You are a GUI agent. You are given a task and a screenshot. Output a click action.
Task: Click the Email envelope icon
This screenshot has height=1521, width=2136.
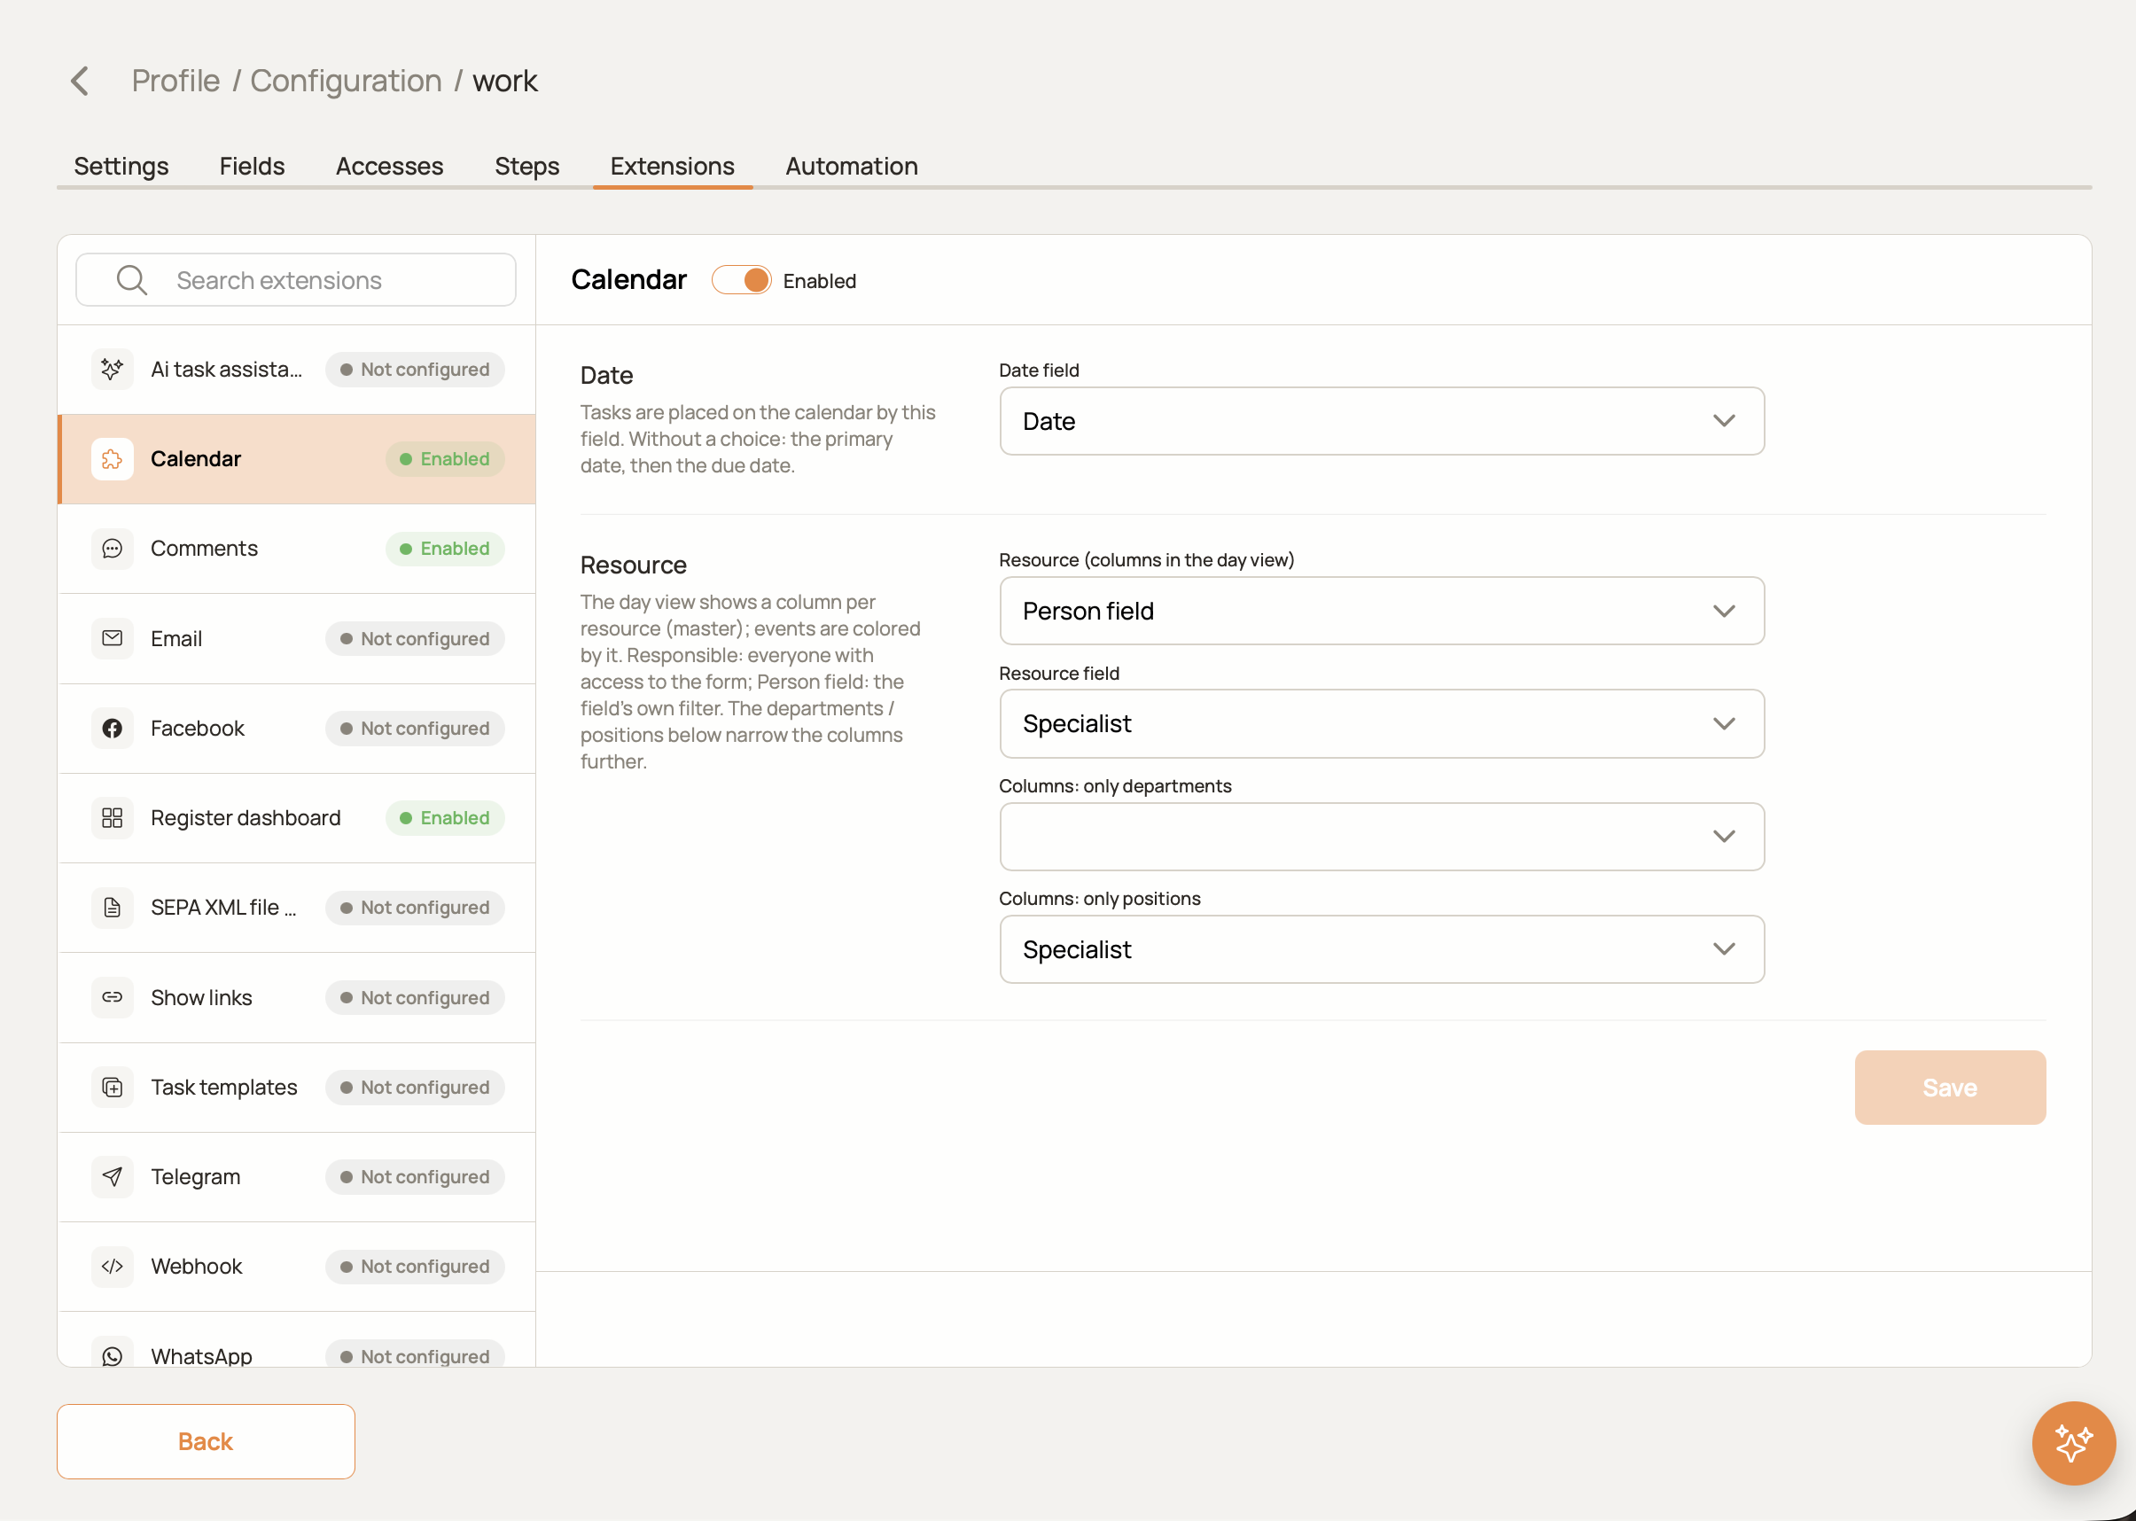(x=113, y=639)
